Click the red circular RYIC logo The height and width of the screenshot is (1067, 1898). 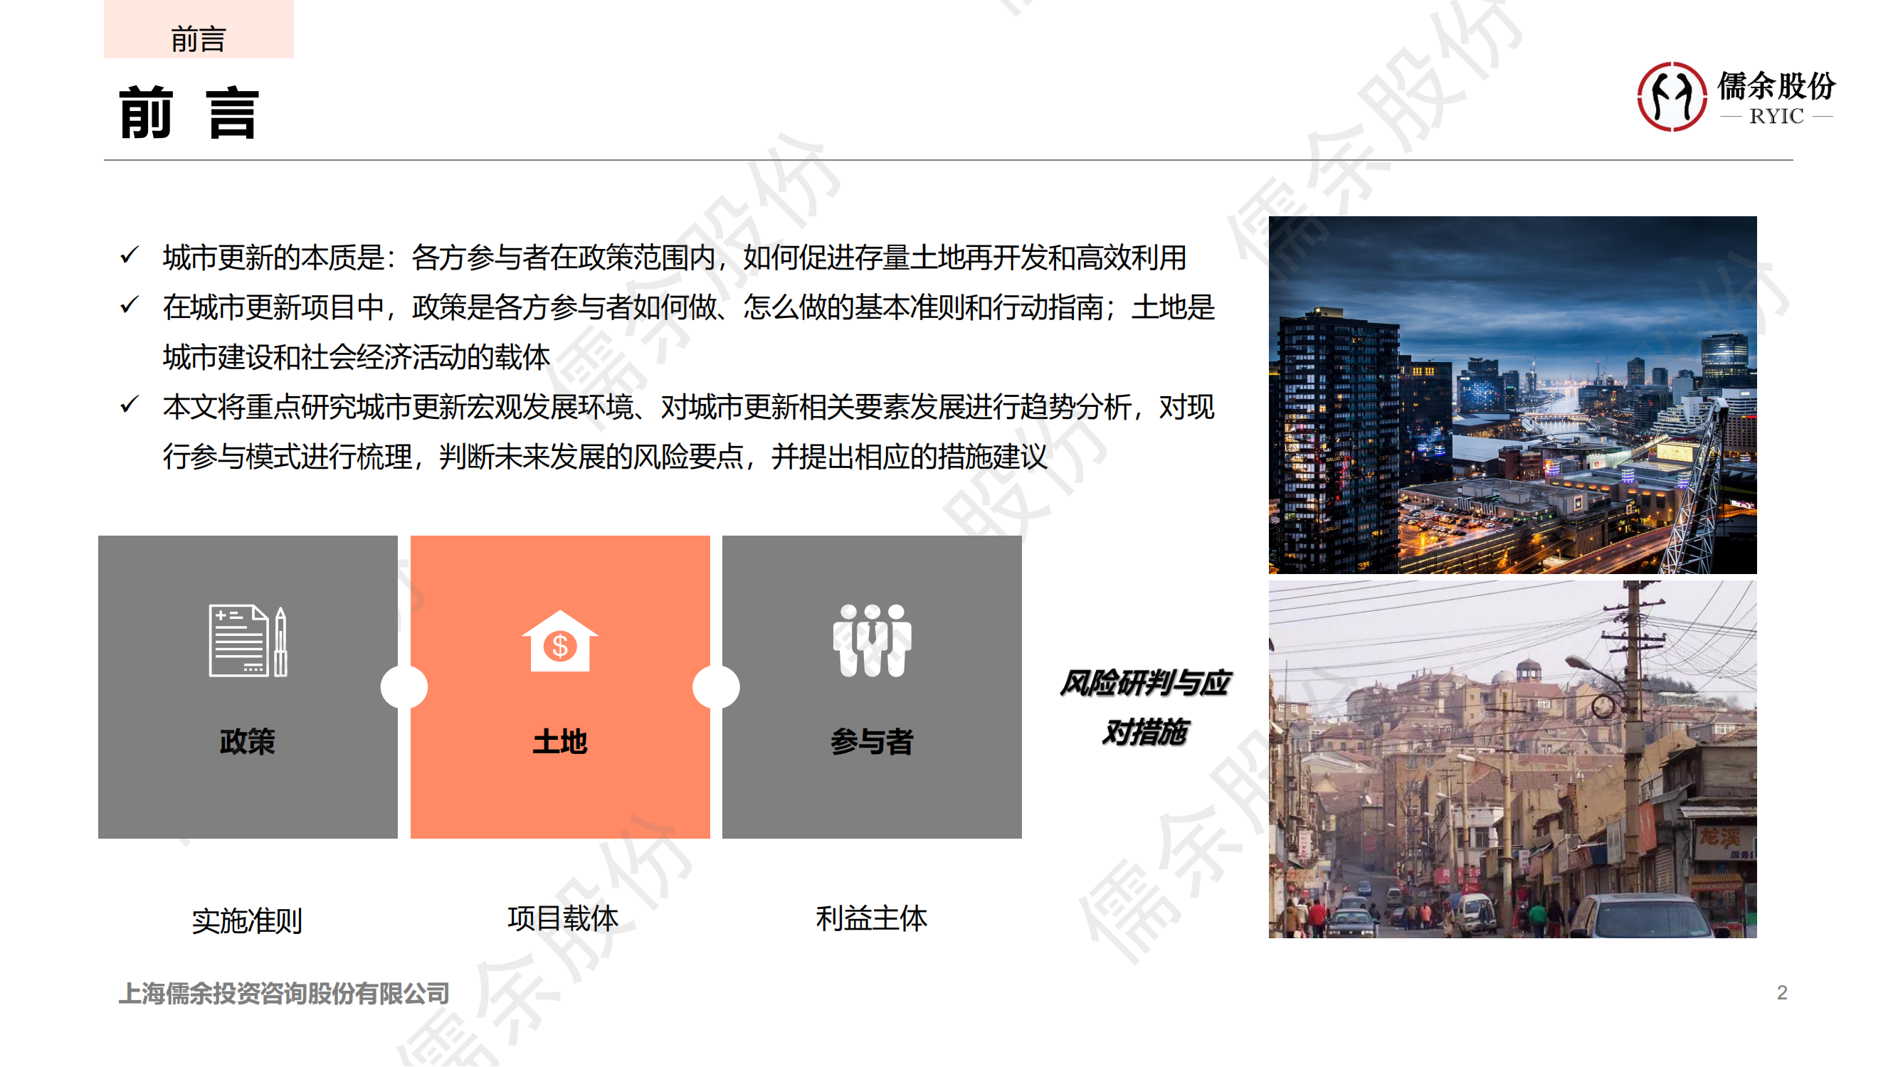[x=1671, y=97]
